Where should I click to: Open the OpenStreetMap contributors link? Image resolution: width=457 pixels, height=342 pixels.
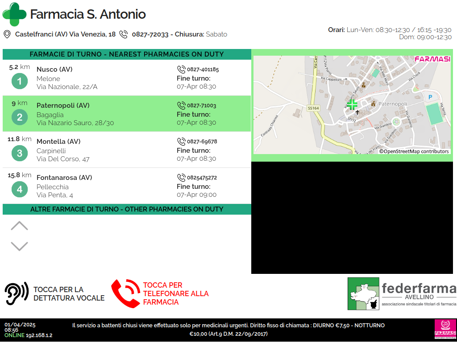[414, 151]
